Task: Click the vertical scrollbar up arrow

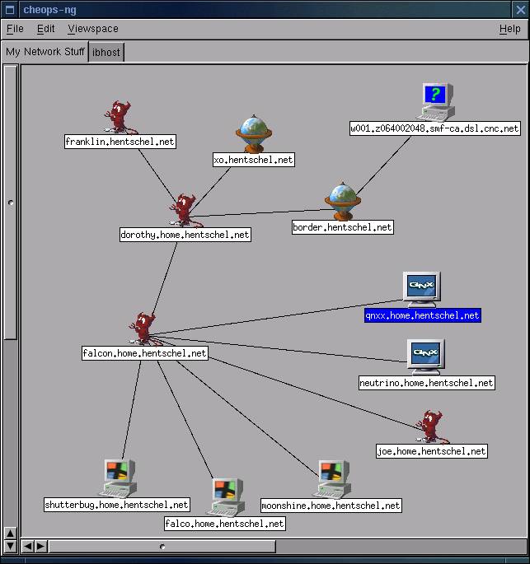Action: (11, 534)
